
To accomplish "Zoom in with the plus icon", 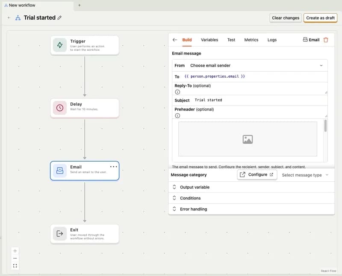I will point(15,251).
